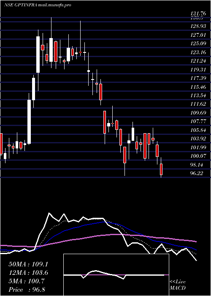
Task: Click the 111.62 price axis label
Action: tap(199, 104)
